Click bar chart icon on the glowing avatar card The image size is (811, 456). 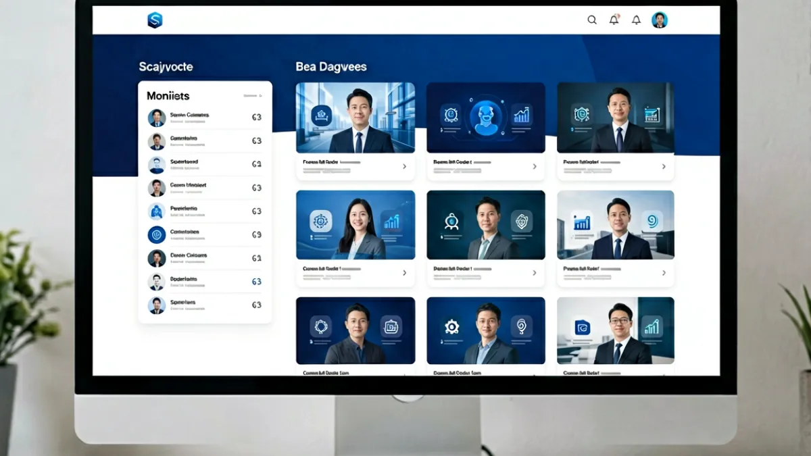pyautogui.click(x=521, y=115)
